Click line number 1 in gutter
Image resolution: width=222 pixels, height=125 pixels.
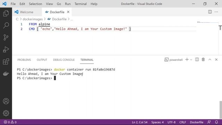click(x=22, y=24)
